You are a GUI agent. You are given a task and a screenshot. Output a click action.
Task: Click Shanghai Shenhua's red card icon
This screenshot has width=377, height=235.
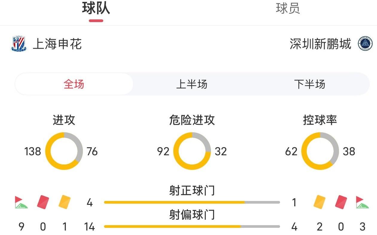point(42,201)
